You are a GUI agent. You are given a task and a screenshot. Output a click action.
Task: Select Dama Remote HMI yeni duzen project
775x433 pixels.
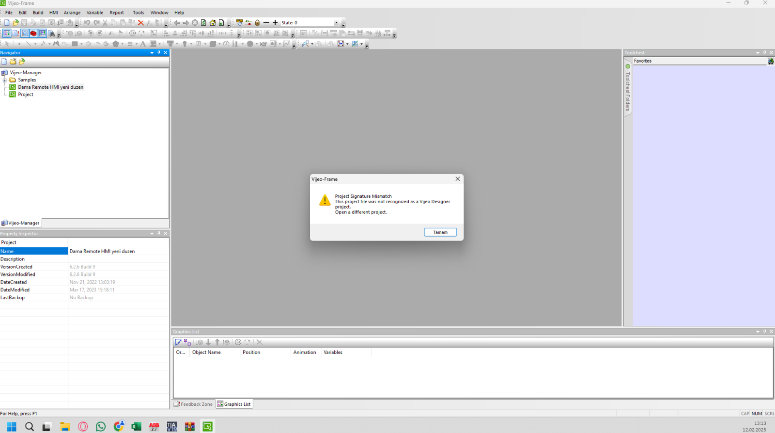pyautogui.click(x=51, y=87)
